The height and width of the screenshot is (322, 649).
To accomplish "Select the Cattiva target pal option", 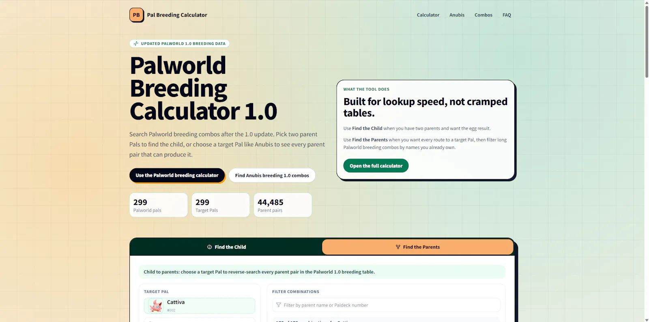I will point(200,306).
